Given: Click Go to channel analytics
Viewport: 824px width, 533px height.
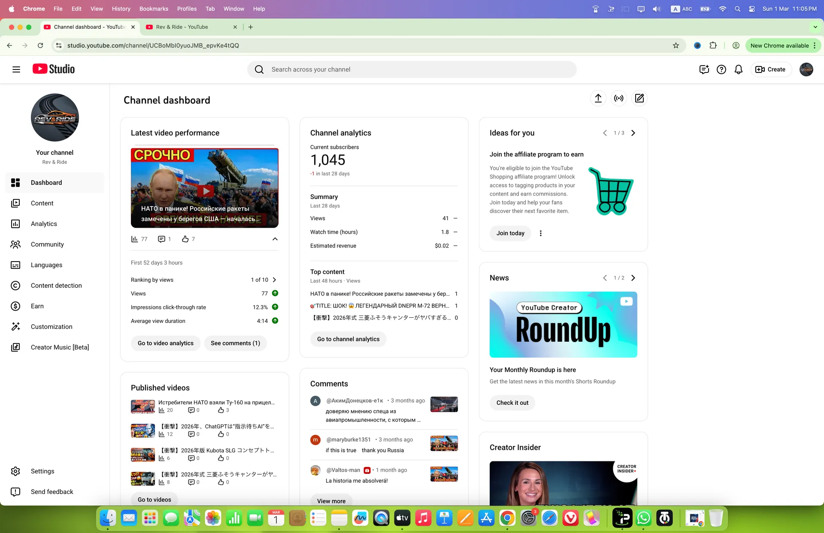Looking at the screenshot, I should point(348,339).
